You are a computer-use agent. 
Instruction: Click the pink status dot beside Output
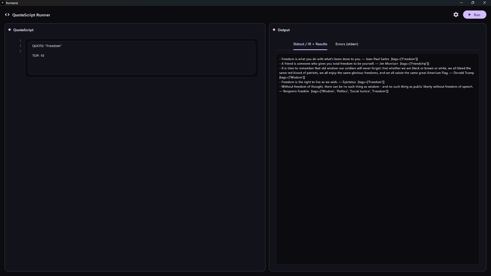pyautogui.click(x=274, y=30)
